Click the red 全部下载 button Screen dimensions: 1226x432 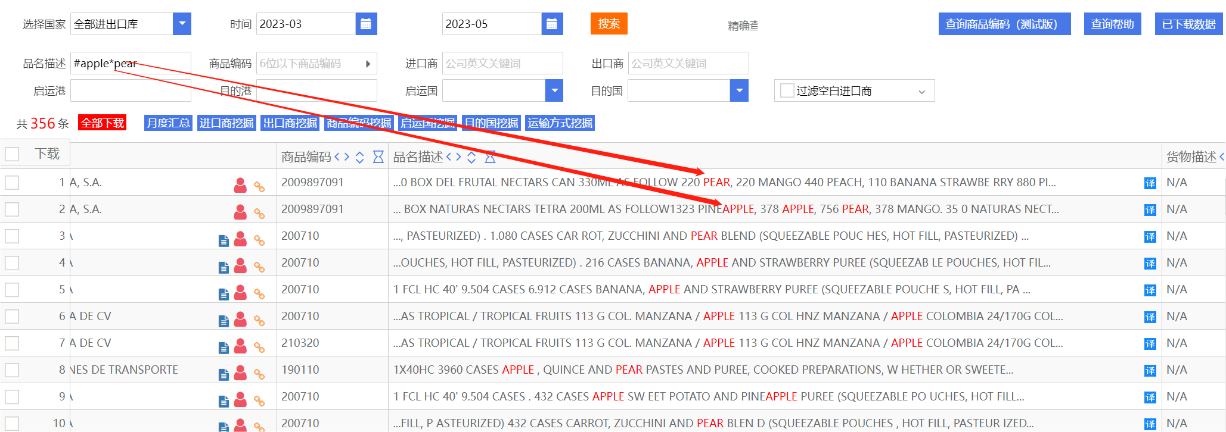pos(103,123)
